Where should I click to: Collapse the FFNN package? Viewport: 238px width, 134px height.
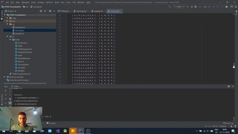[x=10, y=40]
